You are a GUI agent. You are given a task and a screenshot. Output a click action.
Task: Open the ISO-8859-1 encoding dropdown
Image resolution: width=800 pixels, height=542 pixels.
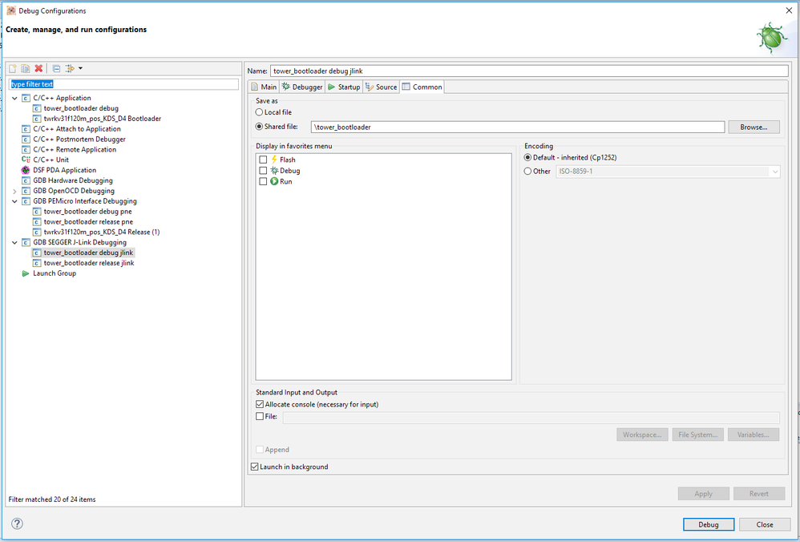774,172
